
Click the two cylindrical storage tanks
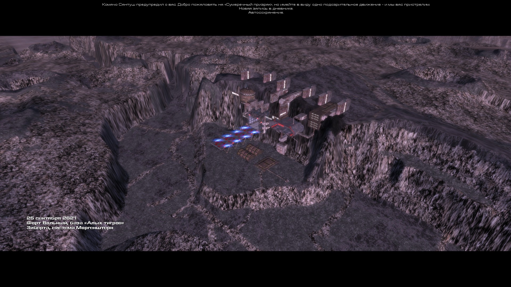pos(250,151)
